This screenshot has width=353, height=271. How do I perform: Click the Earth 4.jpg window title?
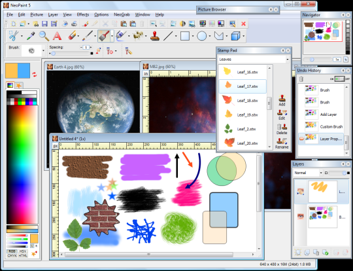coord(69,67)
